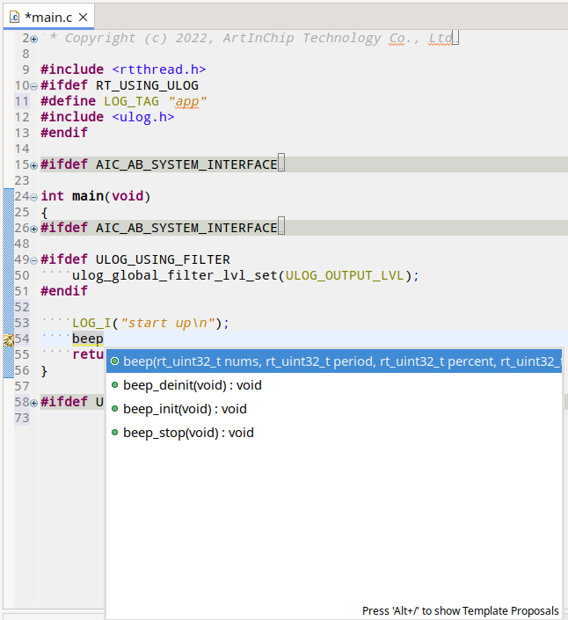
Task: Choose the beep_stop(void) completion proposal
Action: tap(334, 433)
